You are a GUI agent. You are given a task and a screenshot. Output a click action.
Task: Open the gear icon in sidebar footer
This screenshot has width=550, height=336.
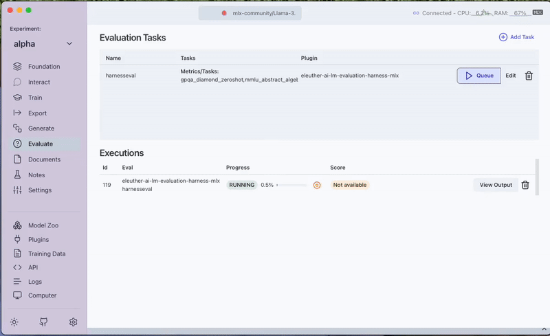(74, 322)
